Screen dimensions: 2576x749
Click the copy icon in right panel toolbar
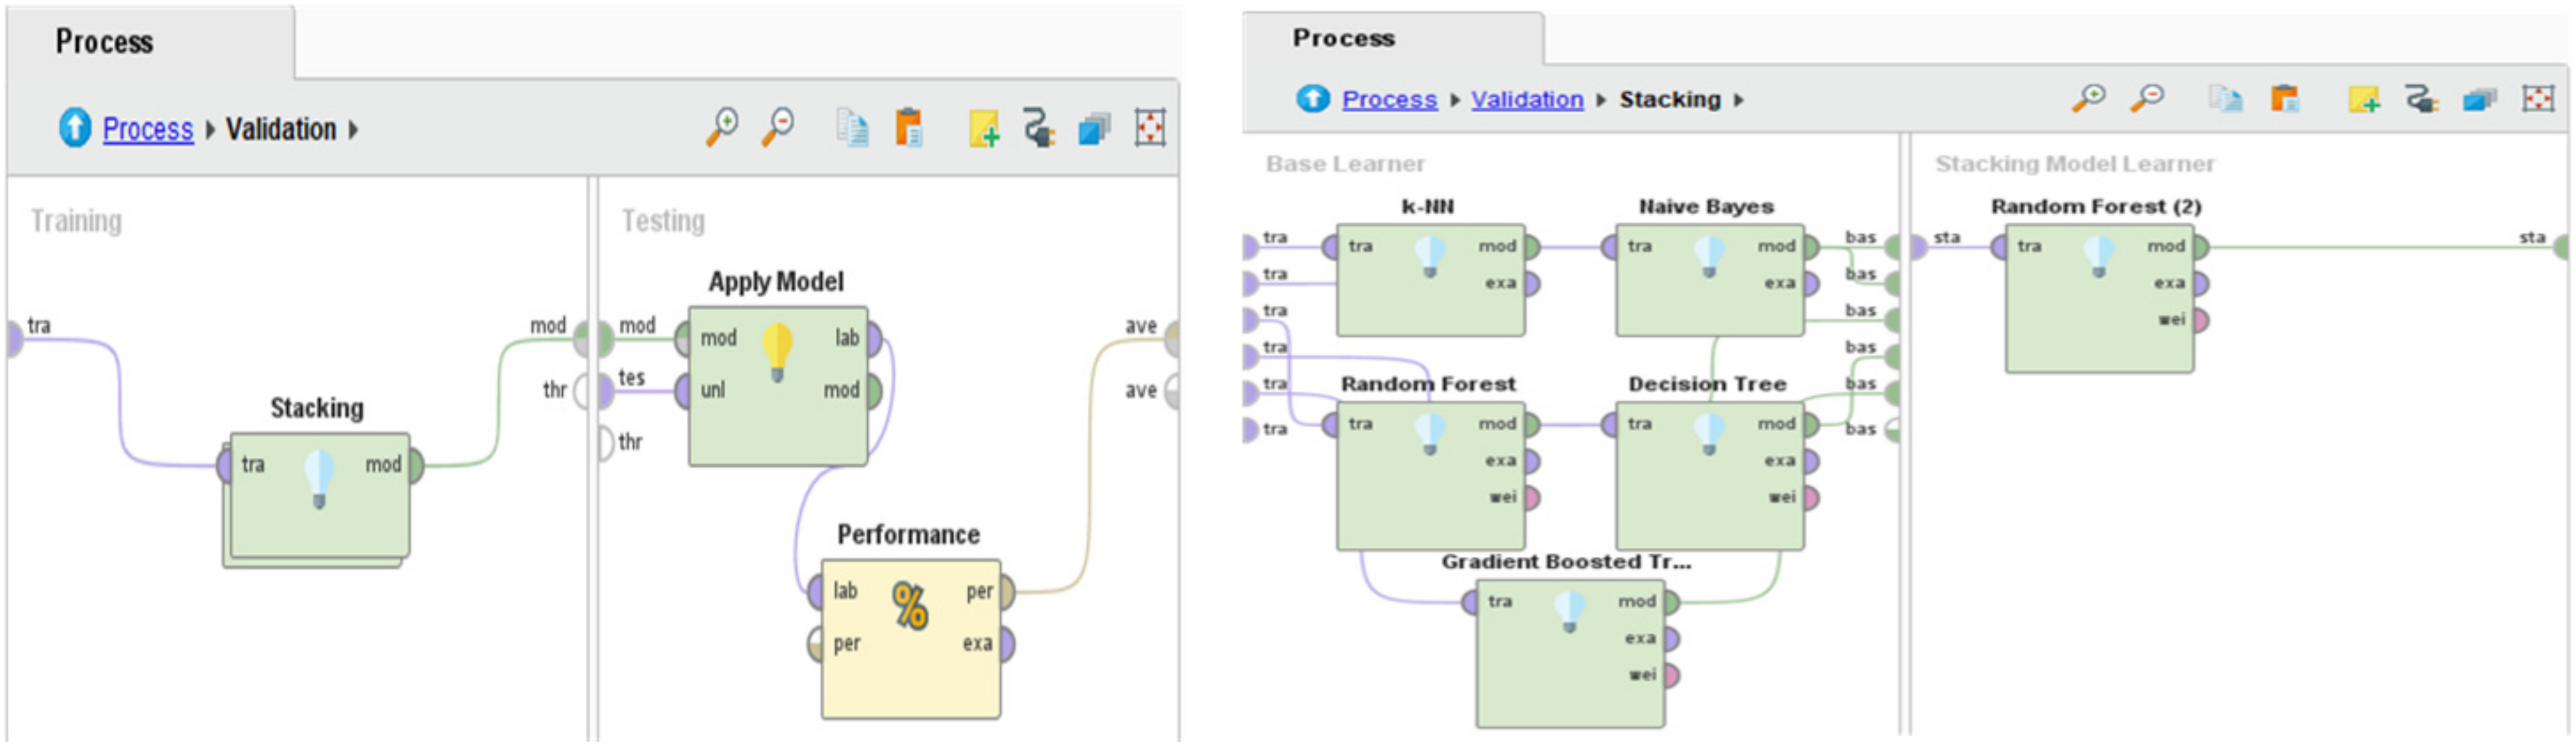2225,99
